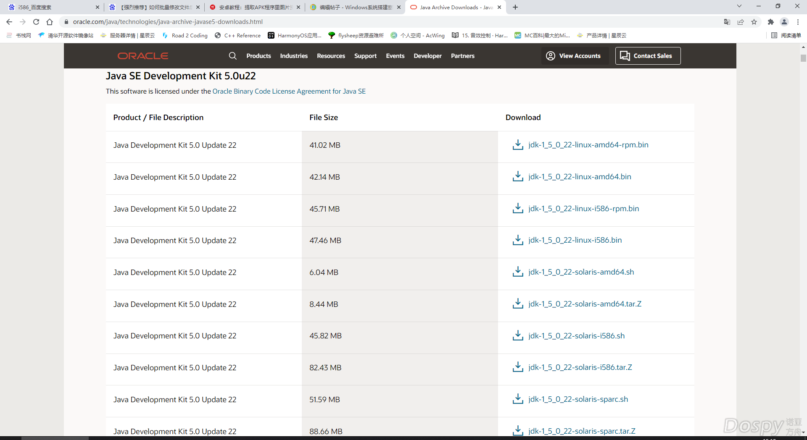Open the HarmonyOS应用 bookmark
Viewport: 807px width, 440px height.
tap(295, 36)
